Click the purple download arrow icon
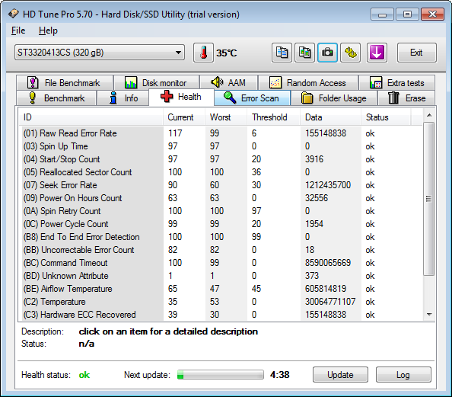 point(377,53)
